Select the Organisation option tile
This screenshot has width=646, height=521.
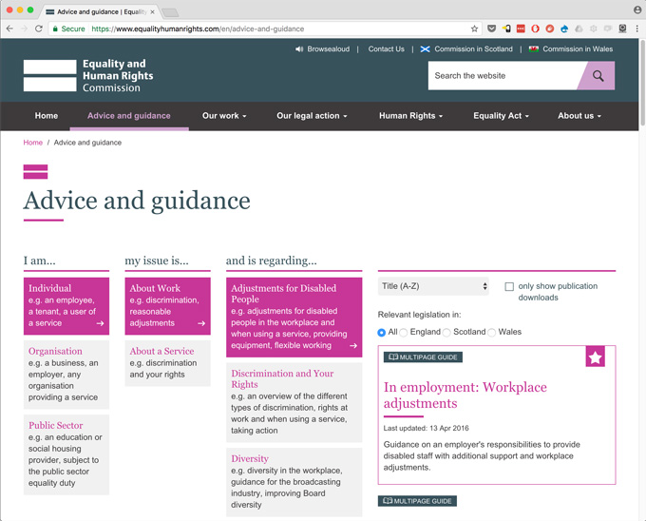click(66, 375)
